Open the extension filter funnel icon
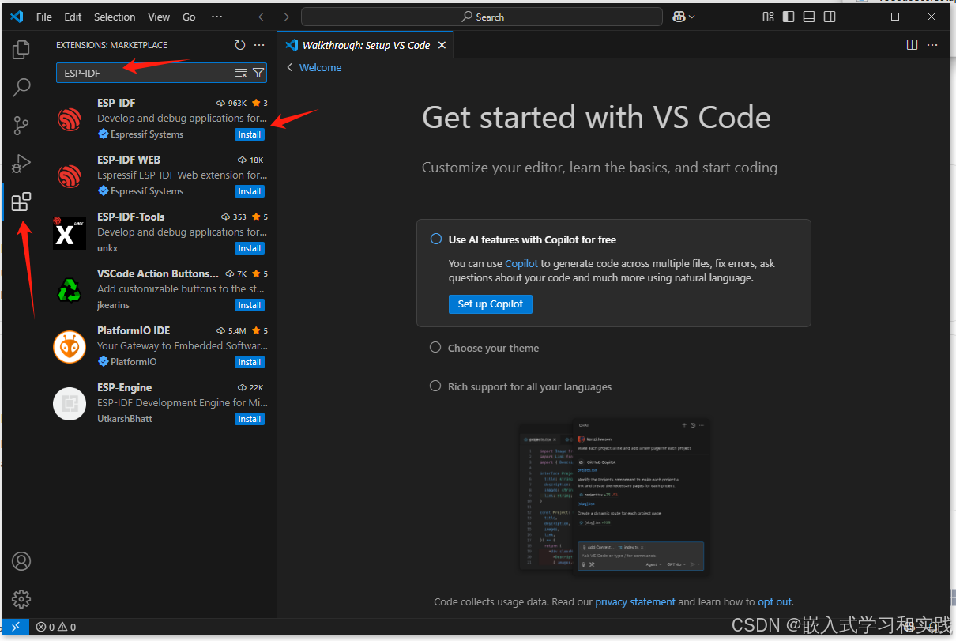 [258, 73]
